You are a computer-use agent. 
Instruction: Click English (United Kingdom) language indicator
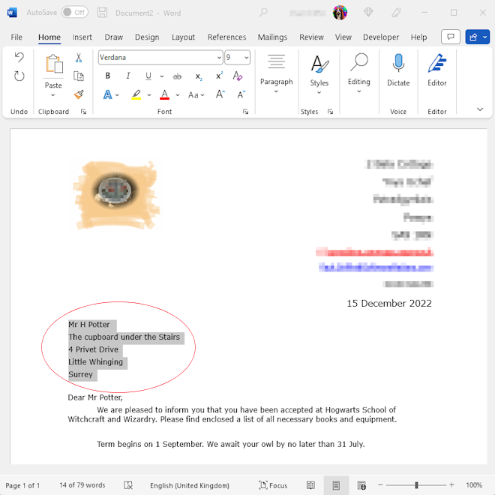190,485
